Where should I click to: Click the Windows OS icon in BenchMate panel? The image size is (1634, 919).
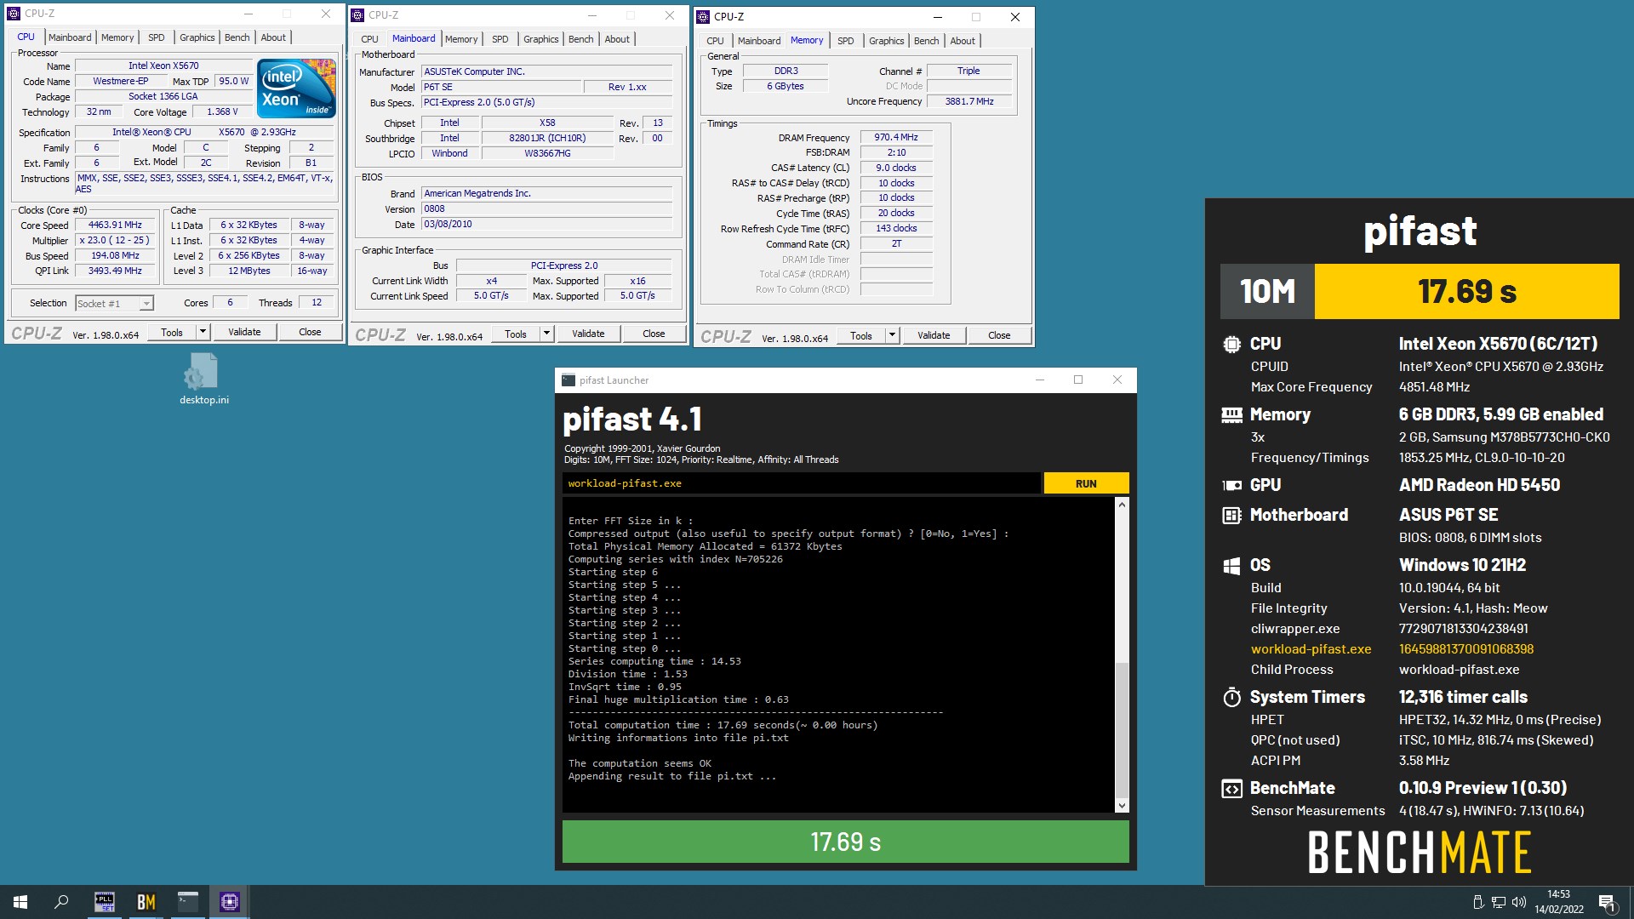(1231, 565)
